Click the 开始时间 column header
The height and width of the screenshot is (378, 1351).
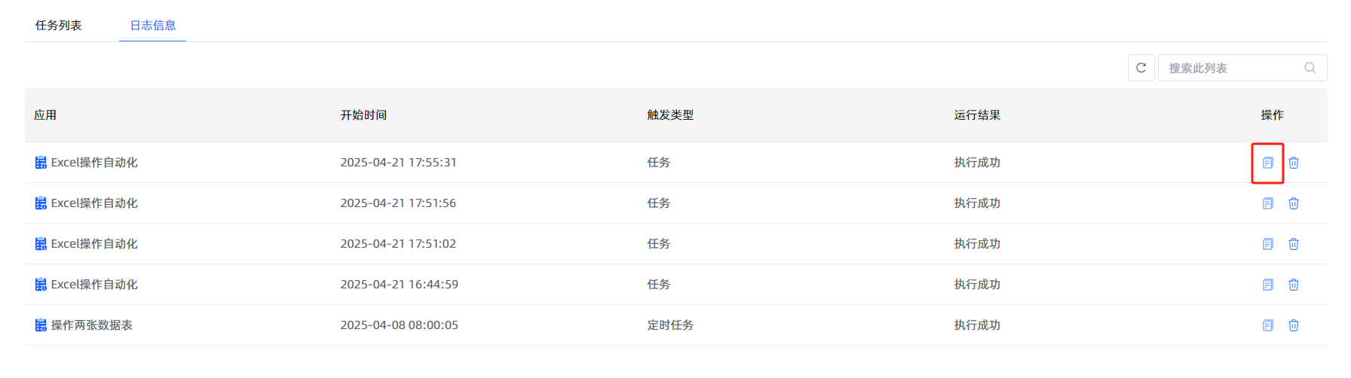tap(363, 115)
